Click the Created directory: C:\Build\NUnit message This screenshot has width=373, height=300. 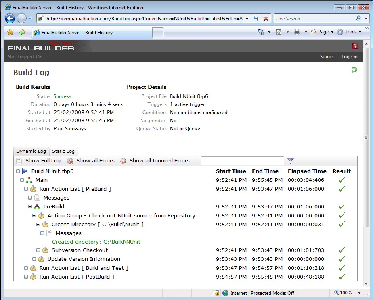coord(96,242)
